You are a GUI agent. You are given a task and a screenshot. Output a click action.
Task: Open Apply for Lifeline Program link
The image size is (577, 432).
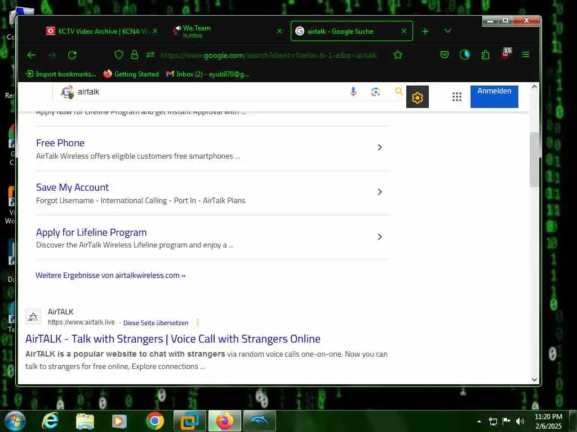tap(91, 232)
